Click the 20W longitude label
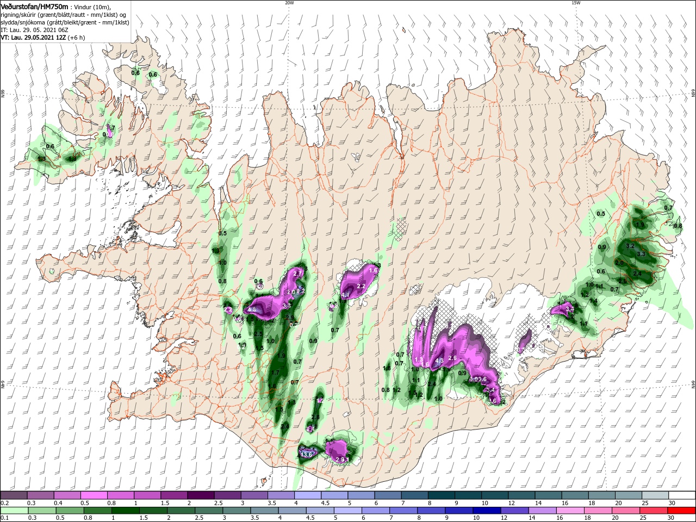 click(x=289, y=3)
